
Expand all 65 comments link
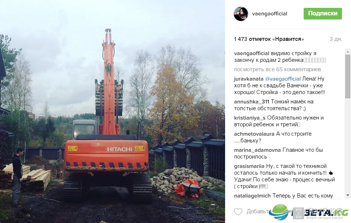[277, 69]
